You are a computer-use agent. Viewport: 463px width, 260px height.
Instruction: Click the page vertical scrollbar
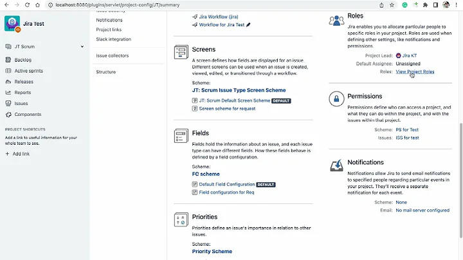[x=460, y=180]
